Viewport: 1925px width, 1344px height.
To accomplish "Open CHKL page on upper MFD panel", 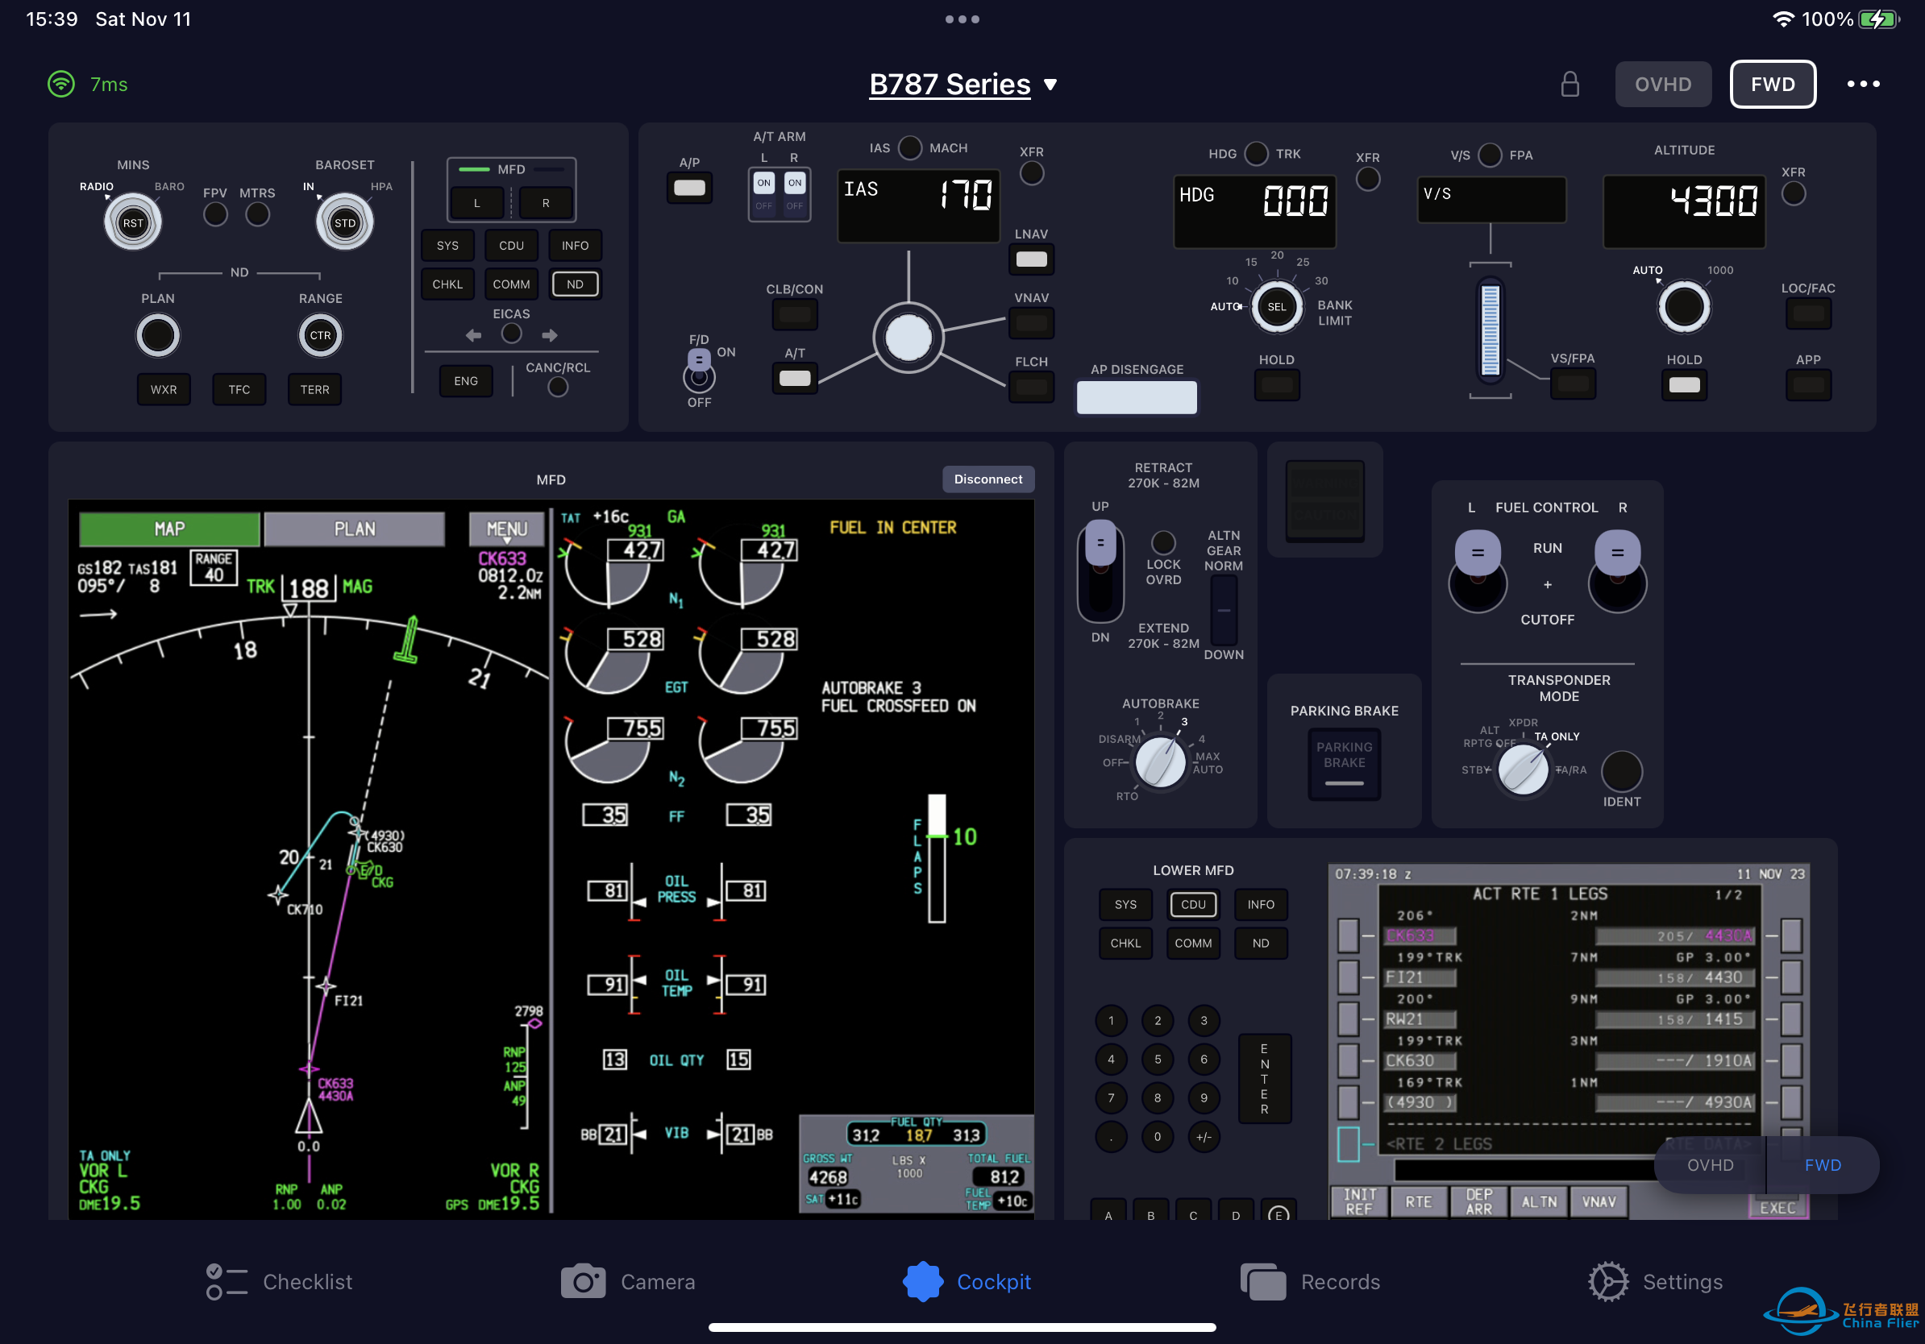I will 447,284.
